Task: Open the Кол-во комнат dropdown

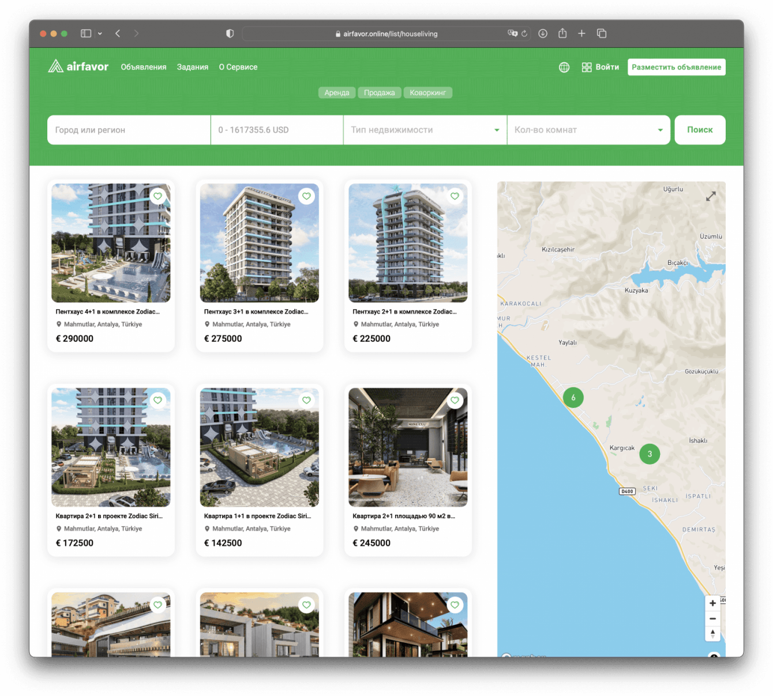Action: click(x=588, y=130)
